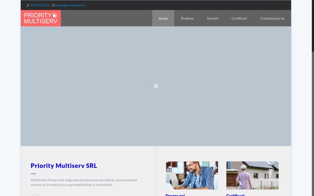Click the construction worker thumbnail

pos(253,176)
